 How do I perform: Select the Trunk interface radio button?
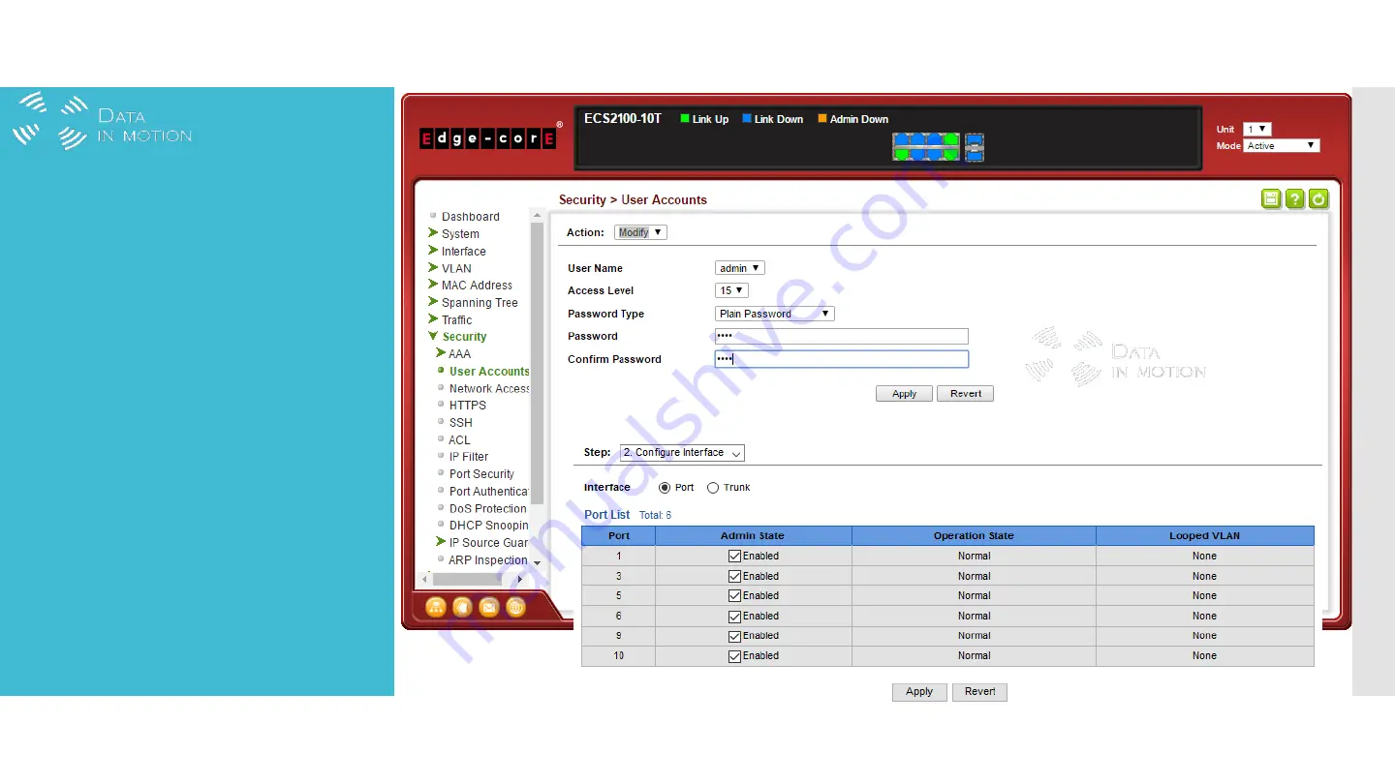pos(713,488)
